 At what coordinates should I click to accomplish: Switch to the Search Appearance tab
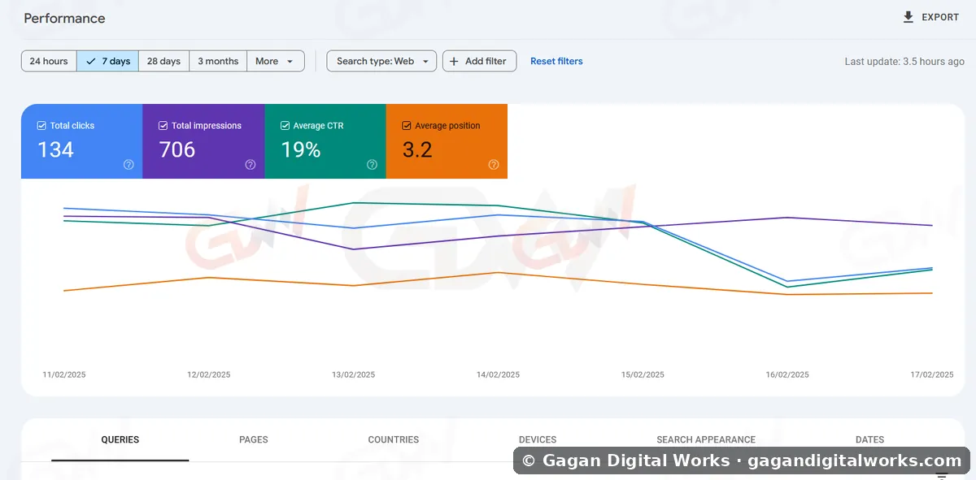click(x=706, y=440)
